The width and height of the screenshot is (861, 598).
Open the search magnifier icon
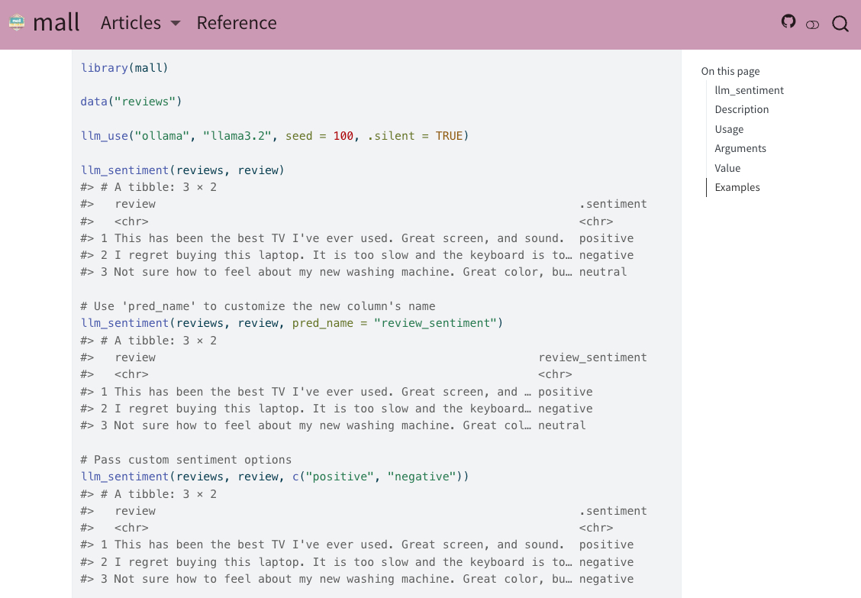click(x=840, y=24)
